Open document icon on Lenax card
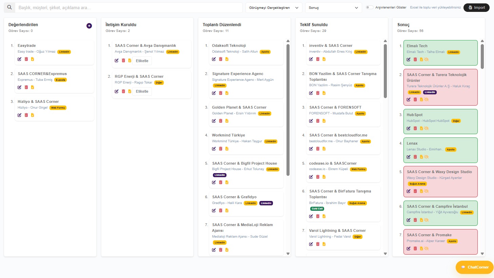 [x=421, y=157]
